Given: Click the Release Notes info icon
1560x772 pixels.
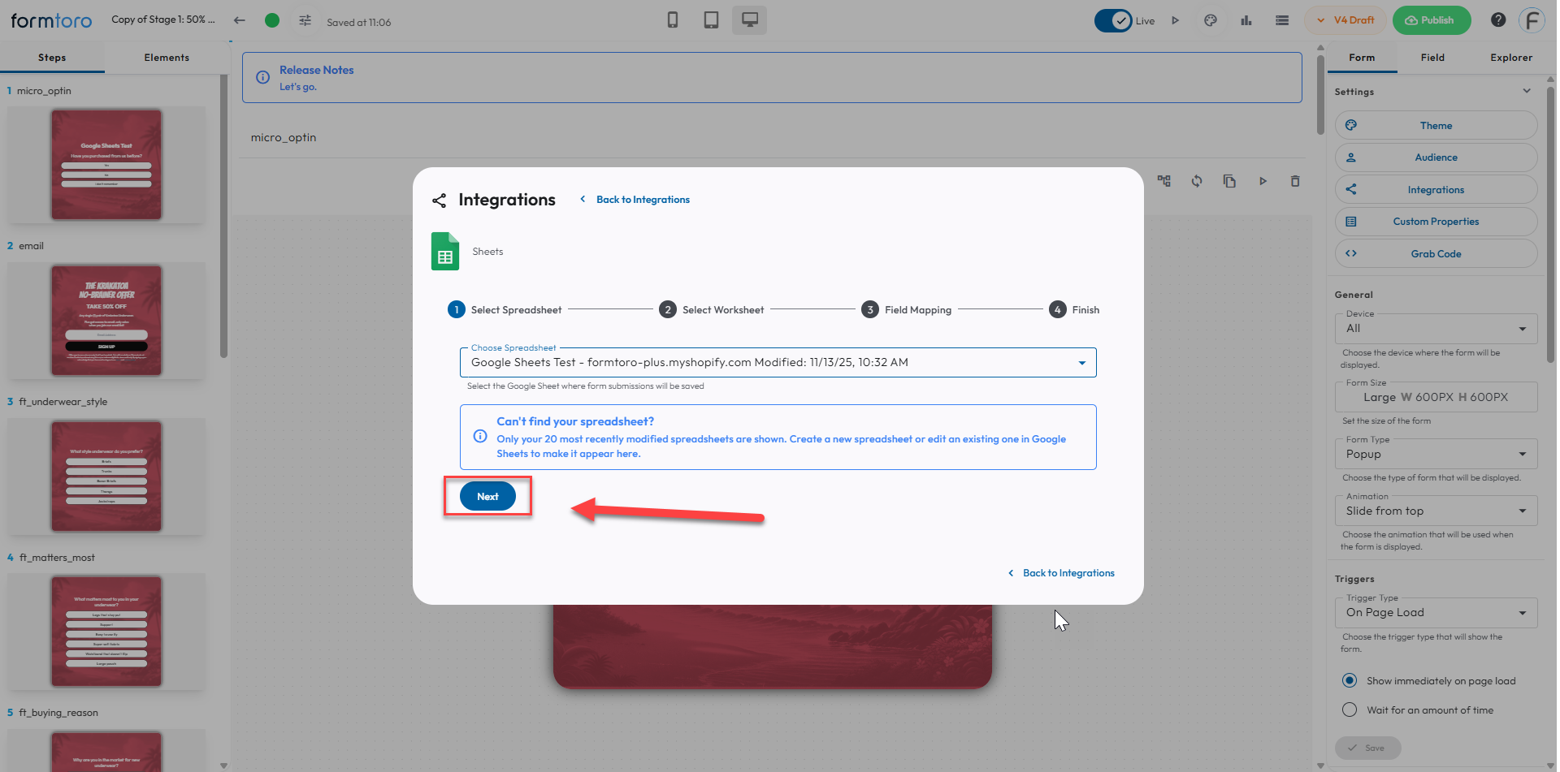Looking at the screenshot, I should click(262, 77).
